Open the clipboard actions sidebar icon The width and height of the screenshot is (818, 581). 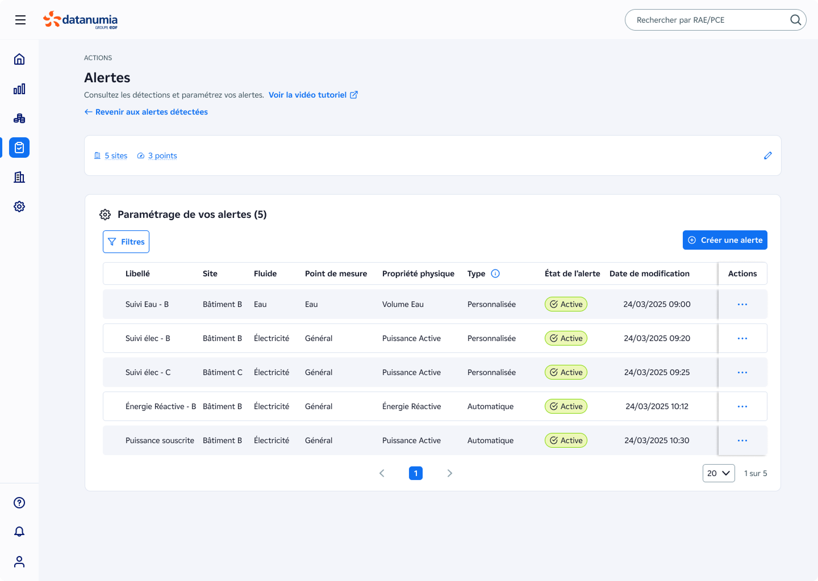pyautogui.click(x=19, y=148)
